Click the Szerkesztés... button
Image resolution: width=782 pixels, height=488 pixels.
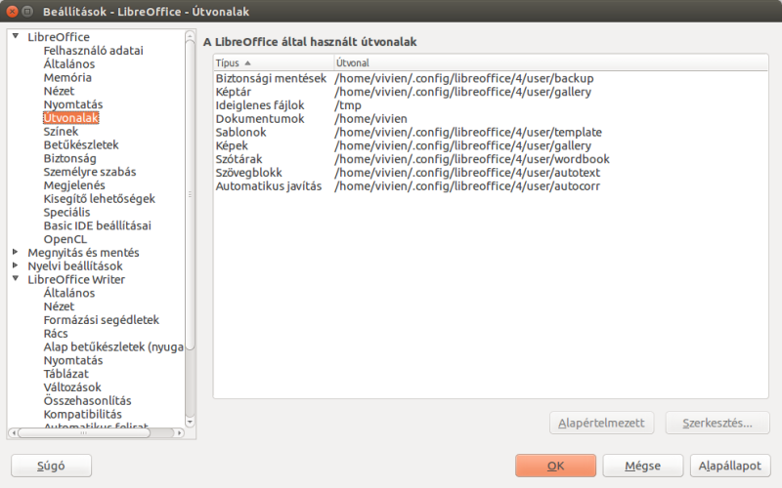click(x=717, y=423)
